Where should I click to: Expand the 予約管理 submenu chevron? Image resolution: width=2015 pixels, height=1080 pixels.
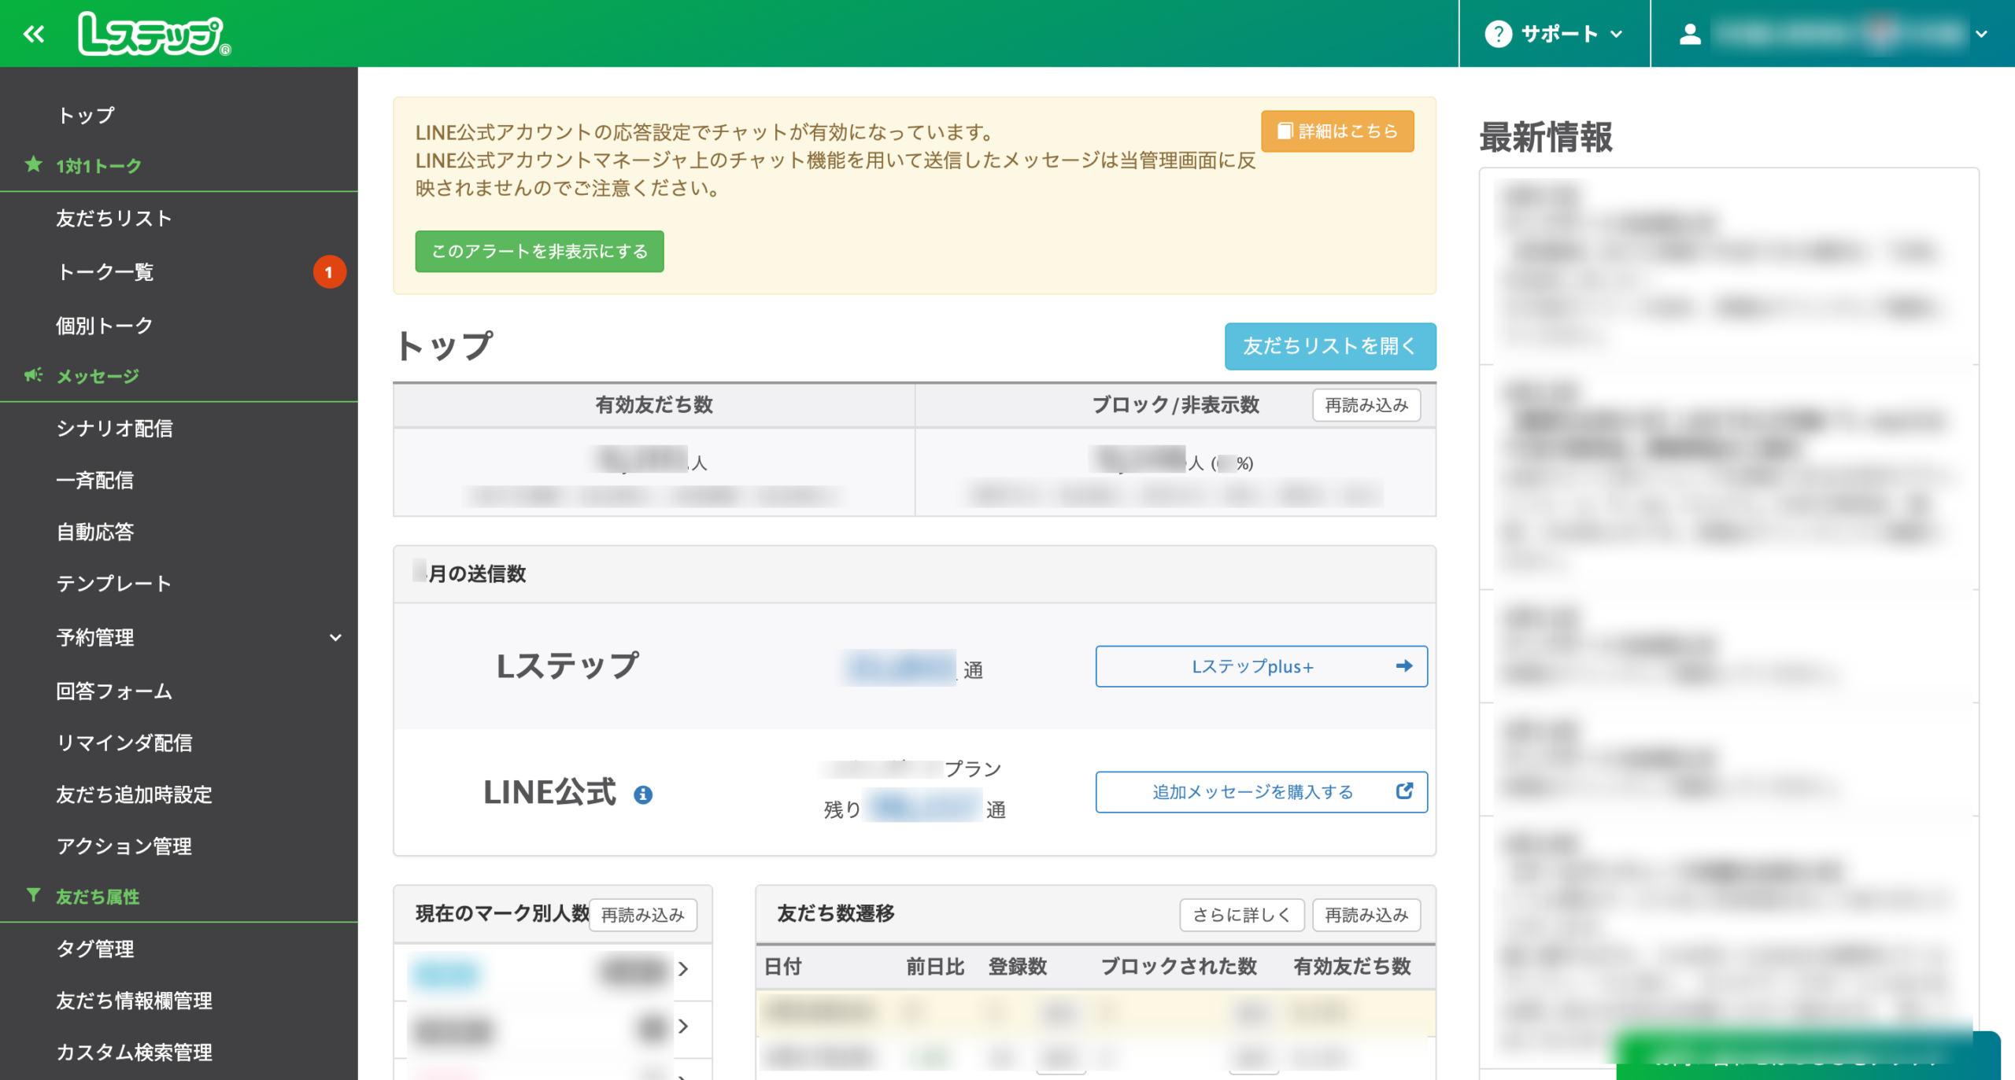335,637
